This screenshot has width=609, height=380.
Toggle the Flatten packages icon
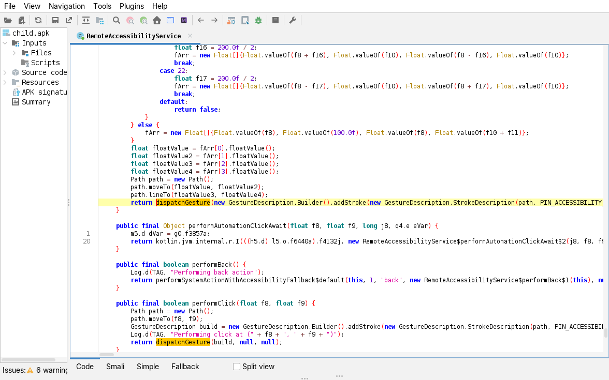point(100,21)
